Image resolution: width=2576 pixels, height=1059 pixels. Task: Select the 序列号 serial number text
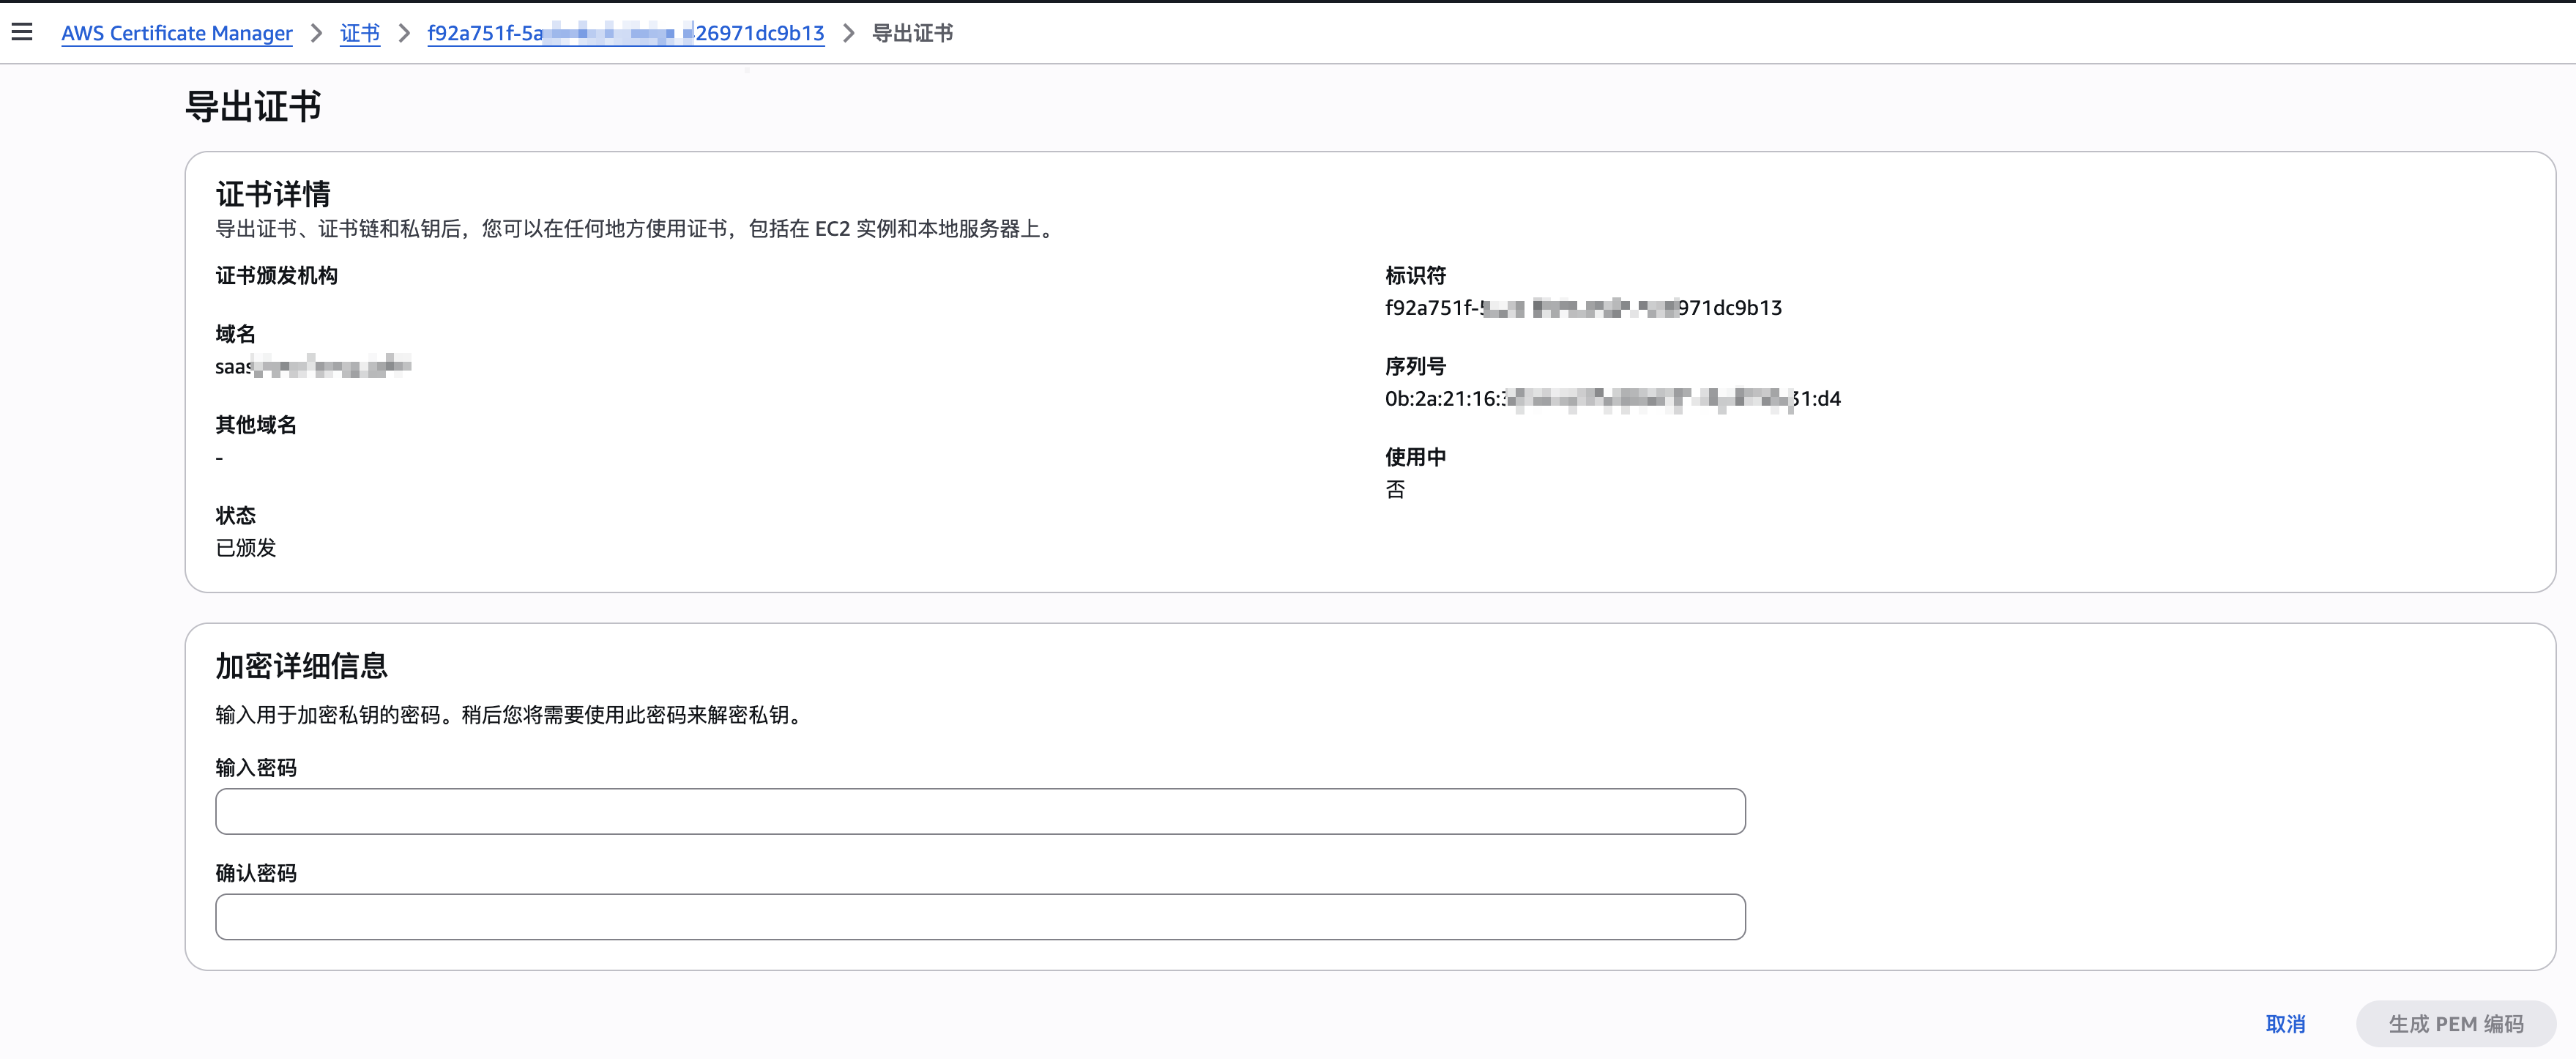[x=1613, y=398]
